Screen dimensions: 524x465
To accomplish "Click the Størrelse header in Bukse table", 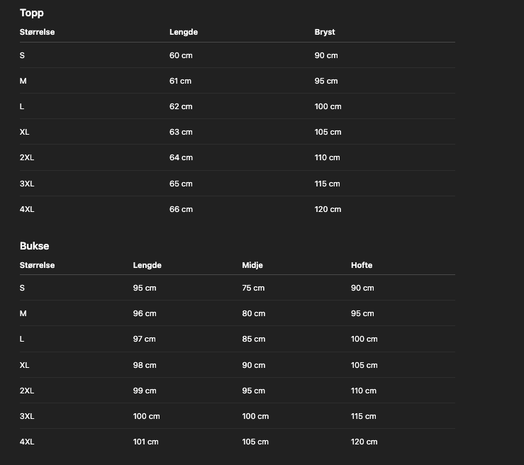I will coord(37,265).
